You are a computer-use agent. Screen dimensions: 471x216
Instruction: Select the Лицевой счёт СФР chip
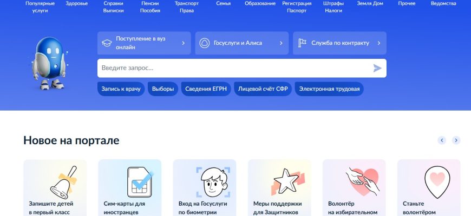[263, 89]
